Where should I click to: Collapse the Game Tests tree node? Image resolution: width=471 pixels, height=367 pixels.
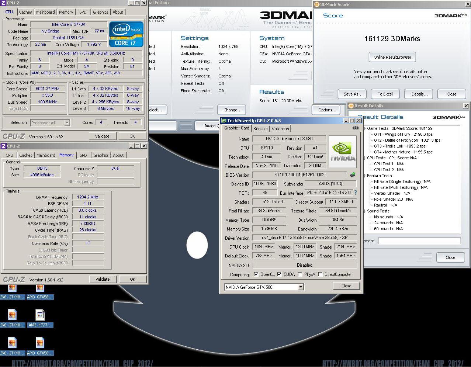[364, 128]
